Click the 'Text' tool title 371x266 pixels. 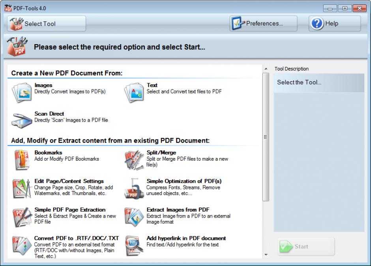(152, 85)
